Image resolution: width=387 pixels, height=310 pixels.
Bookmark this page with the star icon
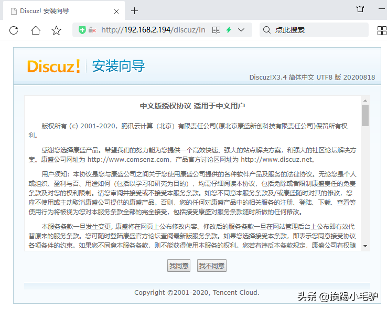tap(56, 30)
